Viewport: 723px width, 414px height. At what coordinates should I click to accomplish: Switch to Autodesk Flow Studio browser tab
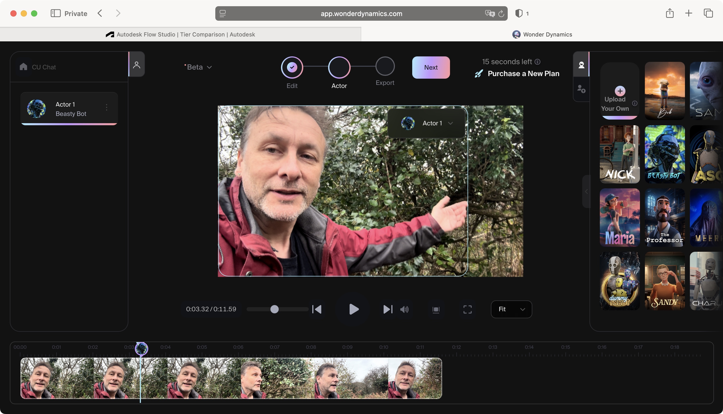(x=180, y=34)
